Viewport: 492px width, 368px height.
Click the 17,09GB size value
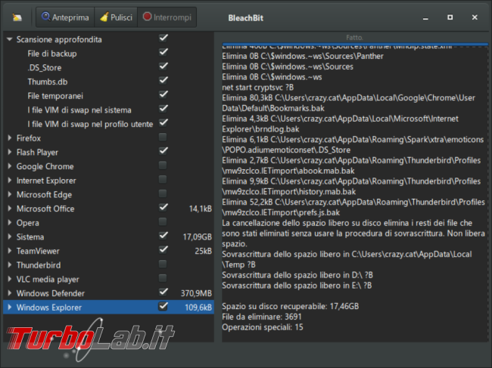click(198, 237)
